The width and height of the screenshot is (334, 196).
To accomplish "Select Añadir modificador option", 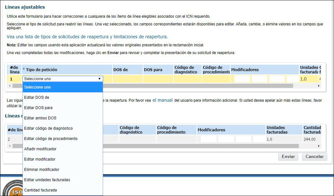I will pos(62,149).
